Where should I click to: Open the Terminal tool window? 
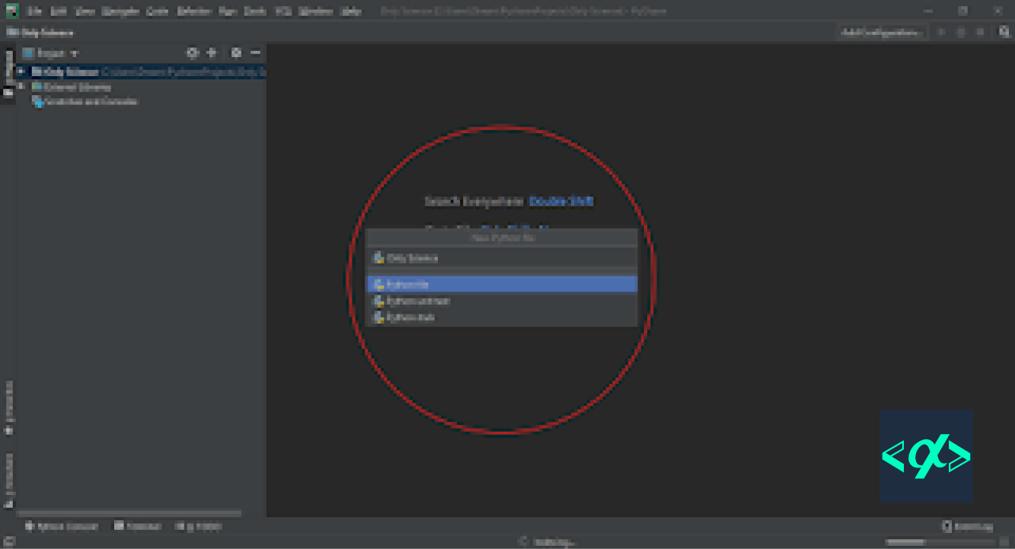click(x=137, y=525)
